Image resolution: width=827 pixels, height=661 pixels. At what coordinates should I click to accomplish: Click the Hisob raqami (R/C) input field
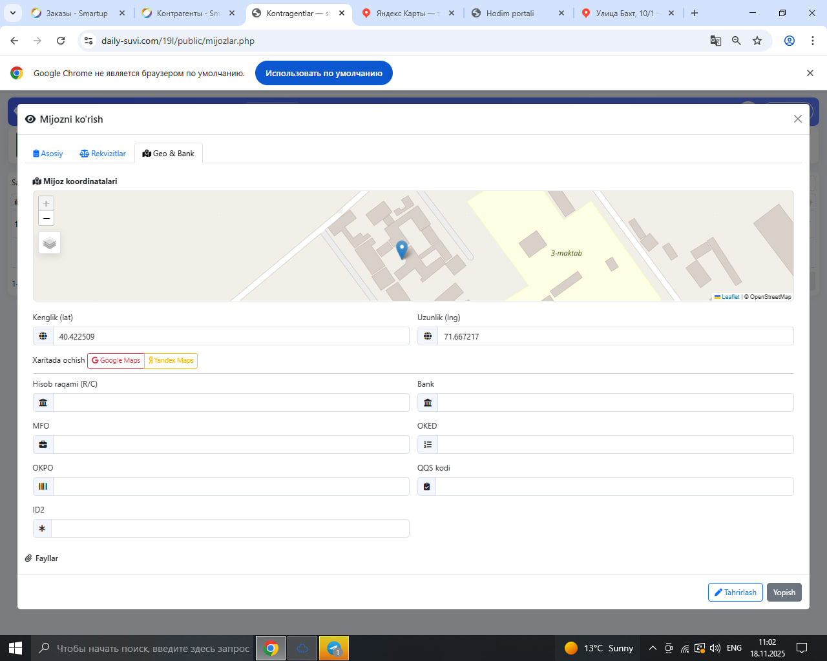231,403
